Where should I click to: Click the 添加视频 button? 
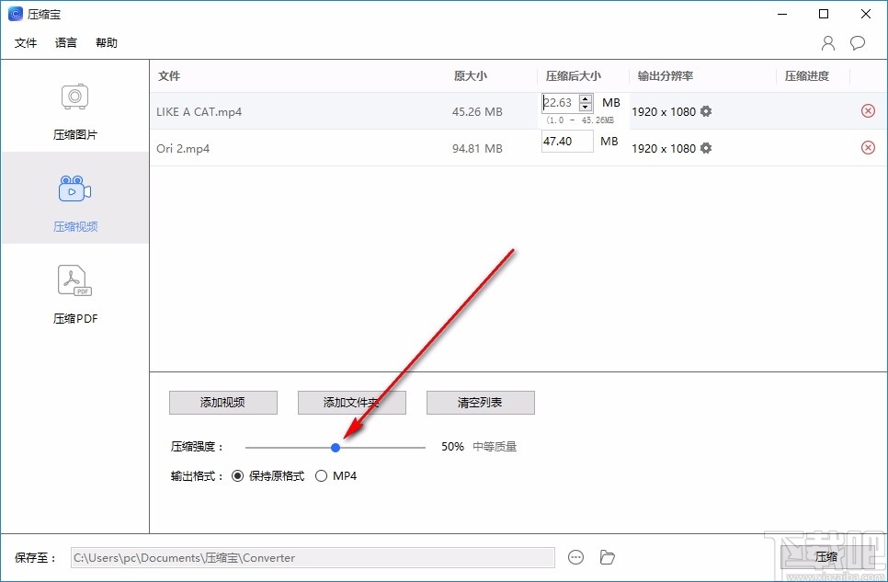pos(222,402)
